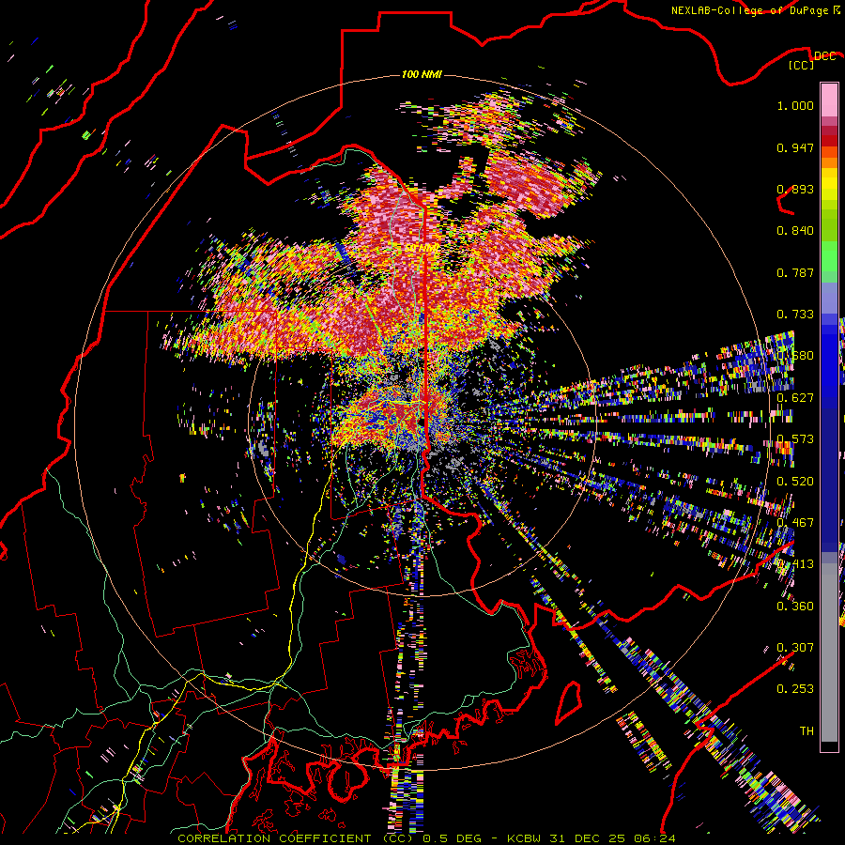Screen dimensions: 845x845
Task: Pick the bright blue swatch in the color bar
Action: pos(829,361)
